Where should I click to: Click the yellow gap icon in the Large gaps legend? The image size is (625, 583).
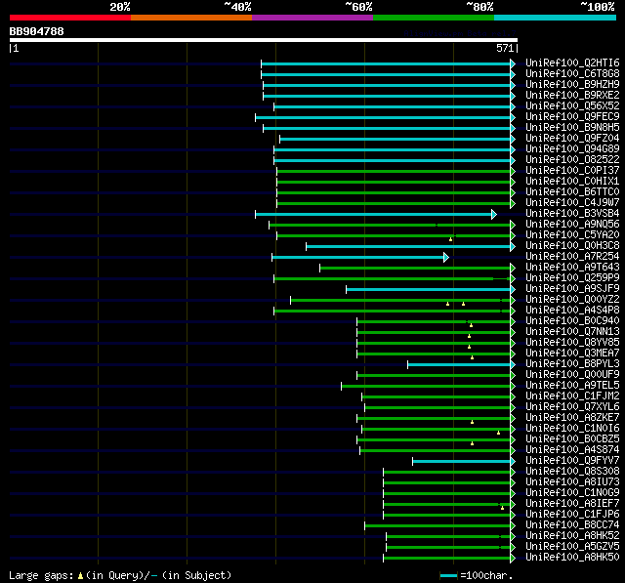80,576
